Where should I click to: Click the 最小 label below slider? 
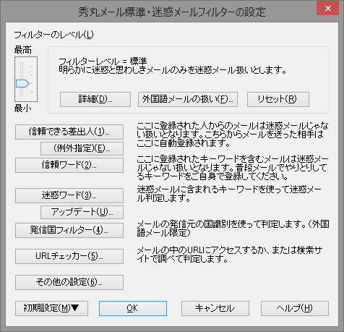pos(23,108)
